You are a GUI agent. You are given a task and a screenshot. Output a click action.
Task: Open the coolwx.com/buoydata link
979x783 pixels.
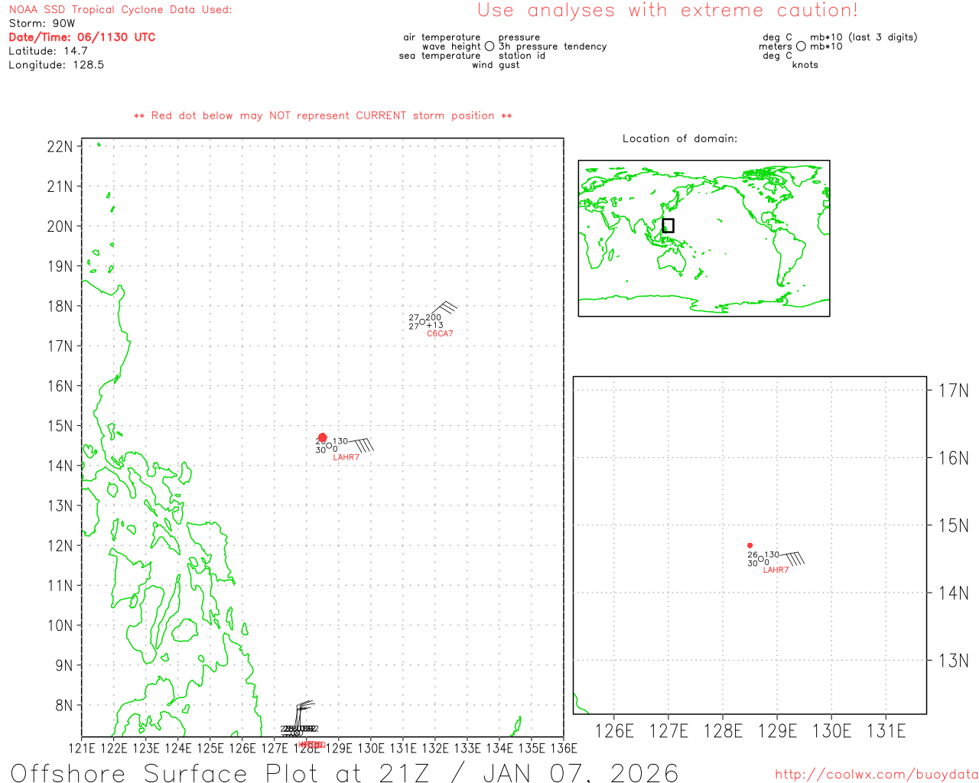point(877,775)
